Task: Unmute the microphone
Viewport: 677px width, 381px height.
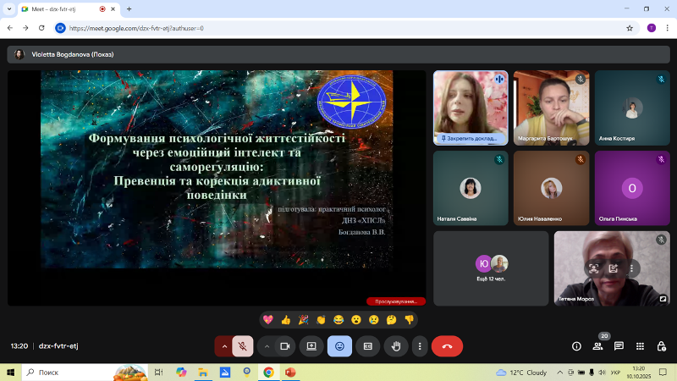Action: coord(243,346)
